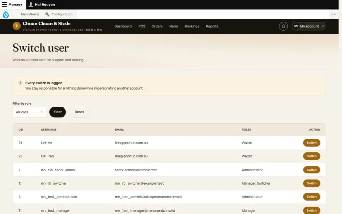
Task: Click the Reset button
Action: tap(79, 112)
